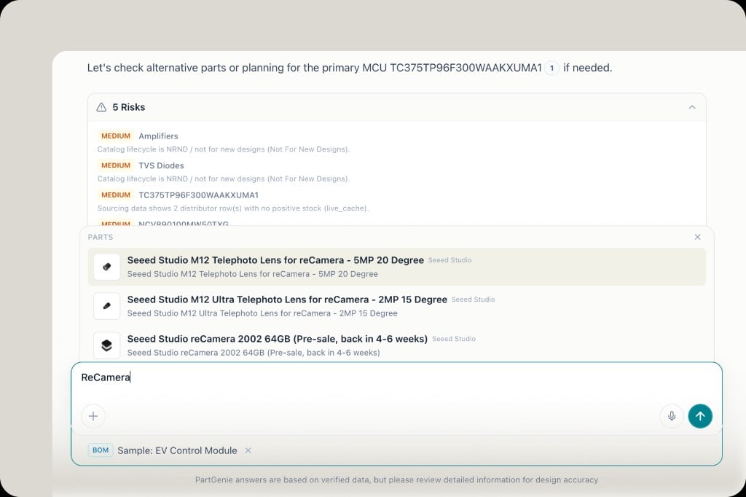Click the TC375TP96F300WAAKXUMA1 risk entry
The image size is (746, 497).
coord(198,195)
